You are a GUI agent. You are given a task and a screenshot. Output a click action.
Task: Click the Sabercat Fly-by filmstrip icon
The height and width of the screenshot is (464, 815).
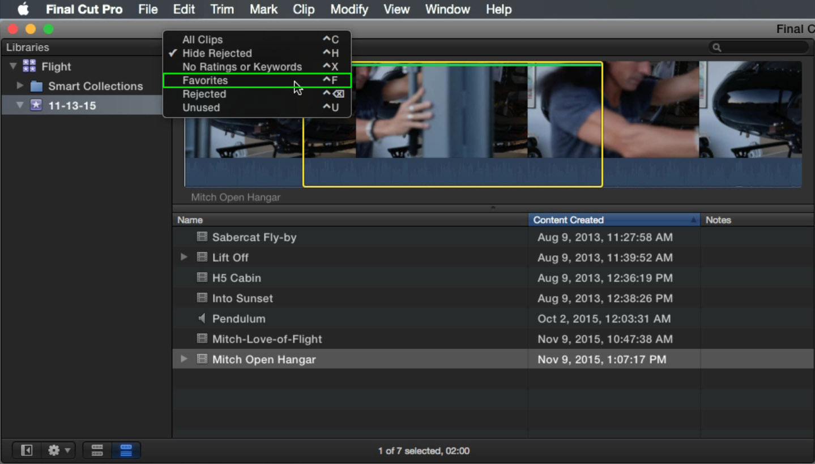(x=202, y=237)
